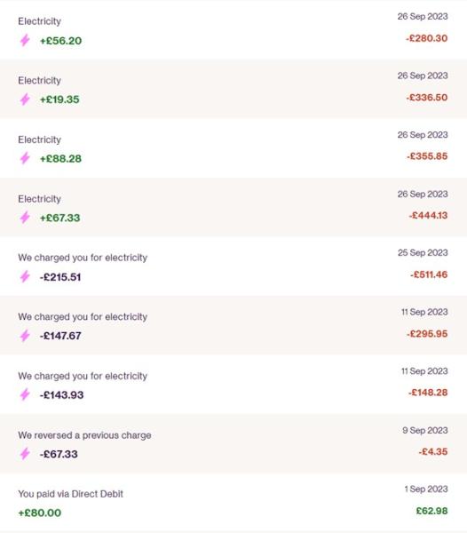The image size is (467, 533).
Task: Click lightning icon beside -£147.67
Action: pos(25,336)
